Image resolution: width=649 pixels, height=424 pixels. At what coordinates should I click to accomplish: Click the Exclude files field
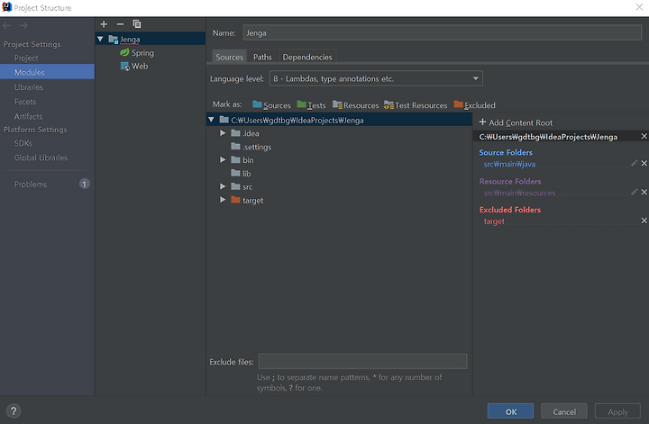click(x=362, y=361)
